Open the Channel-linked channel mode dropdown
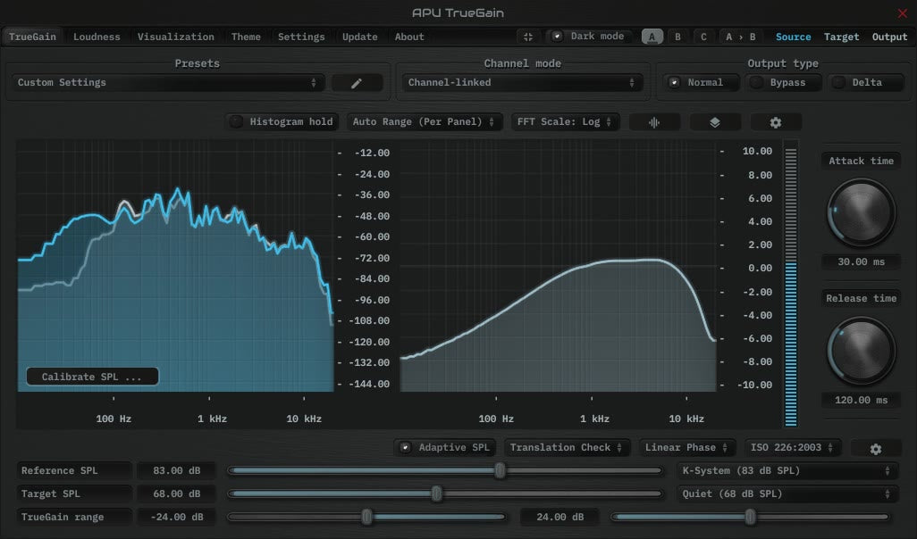Screen dimensions: 917x539 522,82
